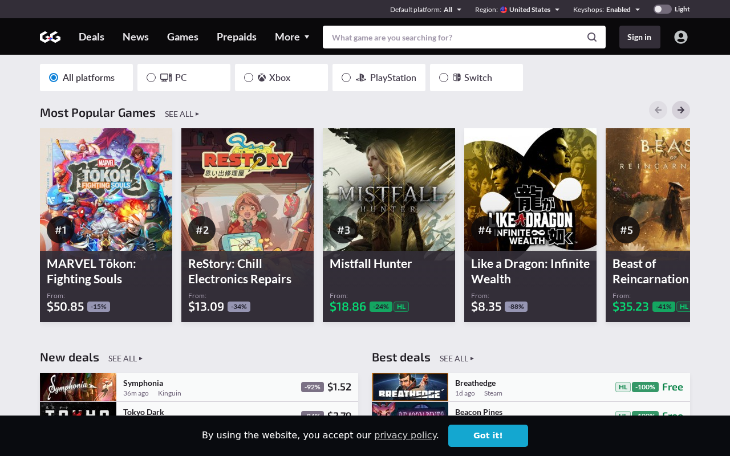Viewport: 730px width, 456px height.
Task: Click the Steam shop name under Breathedge
Action: point(493,393)
